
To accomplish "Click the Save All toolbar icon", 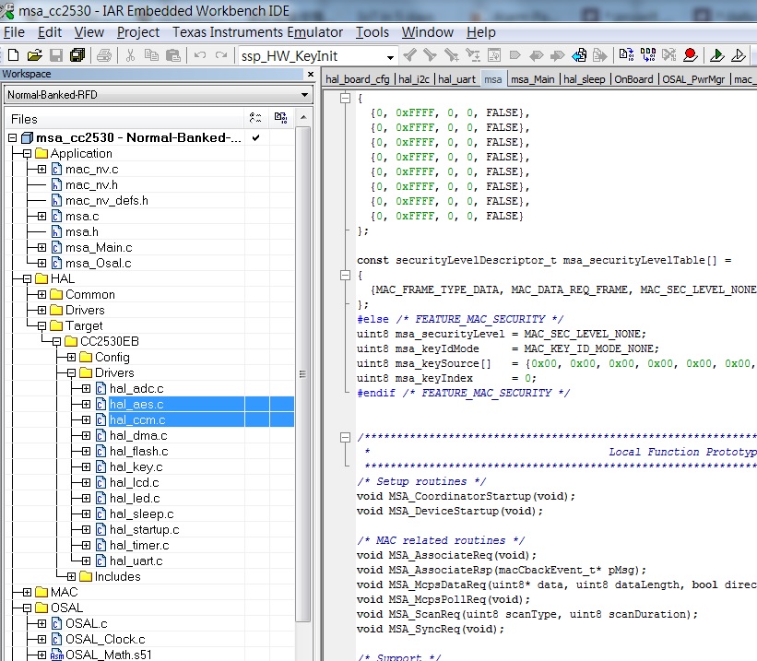I will [x=77, y=56].
